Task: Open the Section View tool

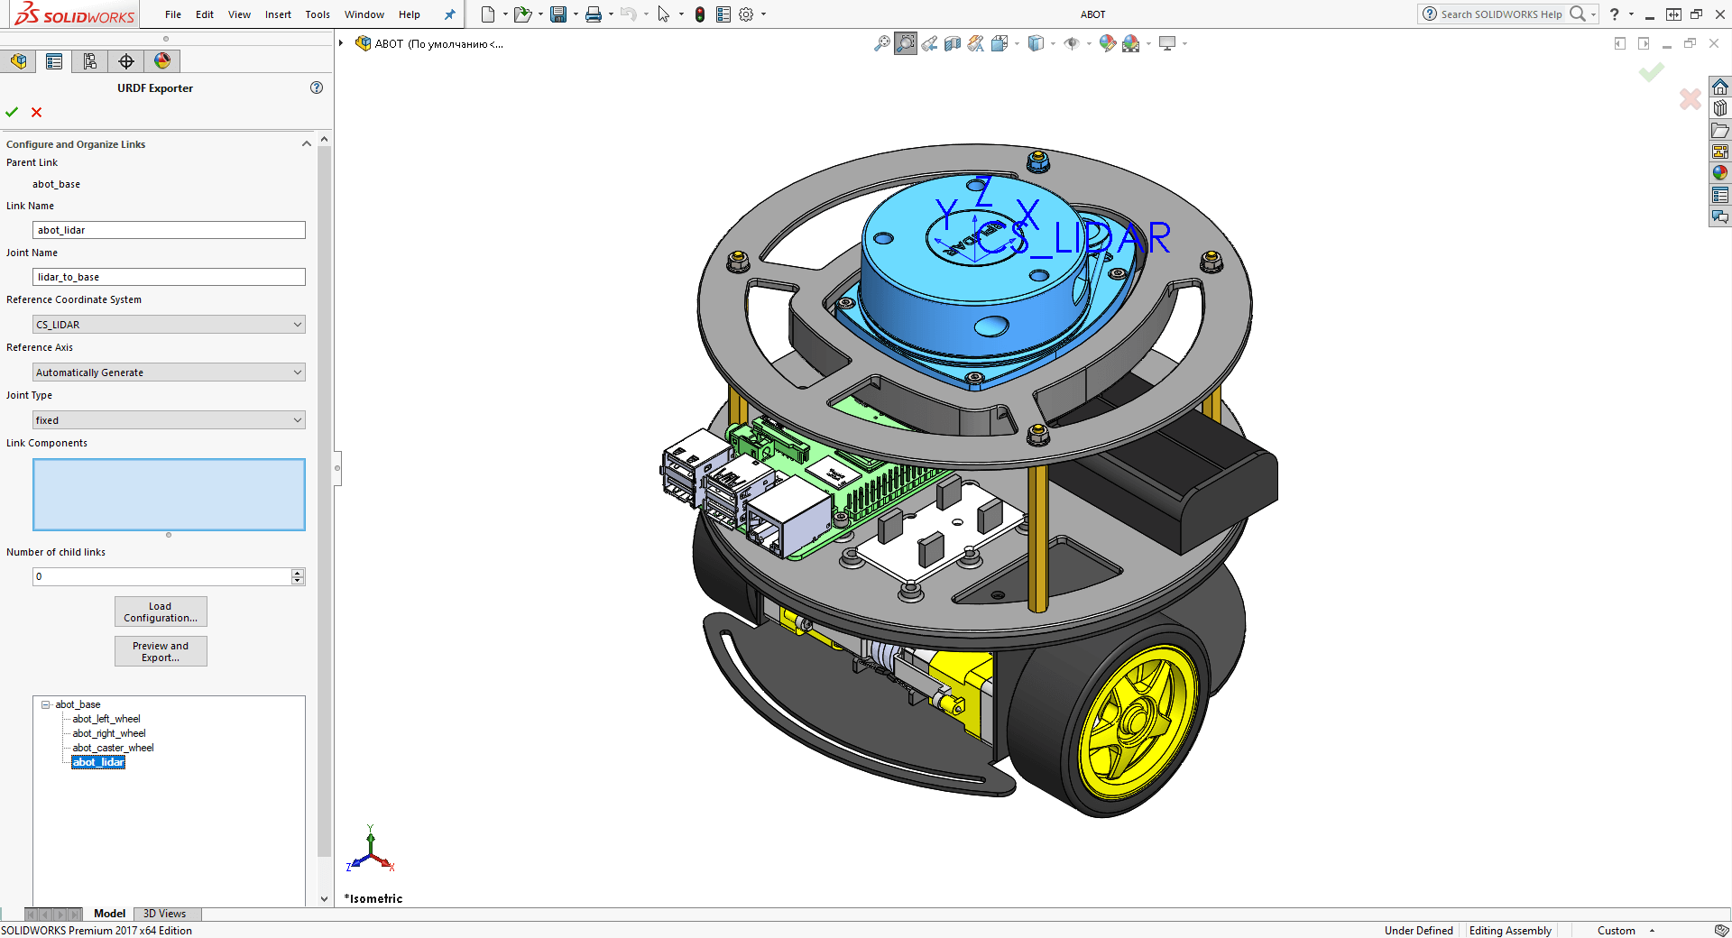Action: (x=953, y=43)
